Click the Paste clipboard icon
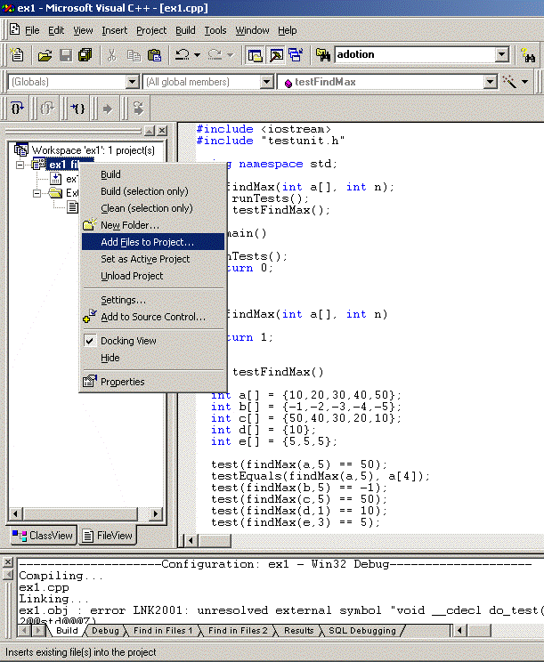 [154, 55]
